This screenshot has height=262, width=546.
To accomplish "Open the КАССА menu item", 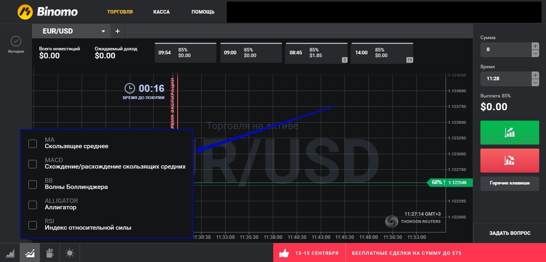I will click(x=162, y=12).
